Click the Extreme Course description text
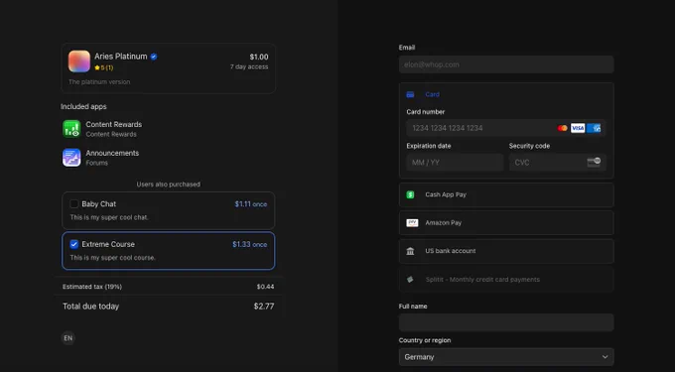The width and height of the screenshot is (675, 372). click(113, 258)
